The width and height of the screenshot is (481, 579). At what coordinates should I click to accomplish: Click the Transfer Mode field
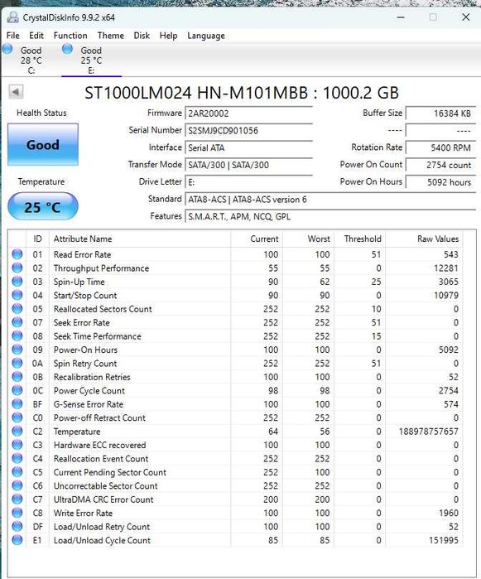[248, 165]
